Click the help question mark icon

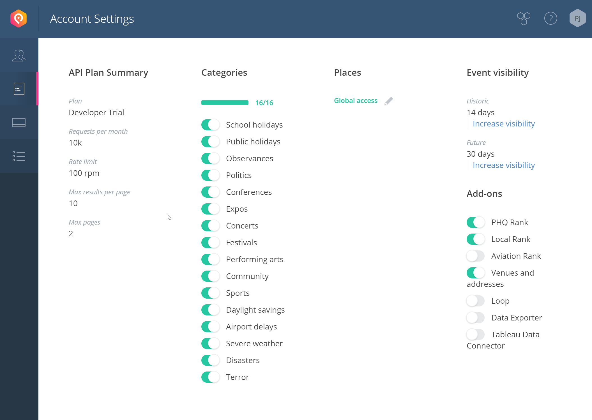pyautogui.click(x=550, y=19)
